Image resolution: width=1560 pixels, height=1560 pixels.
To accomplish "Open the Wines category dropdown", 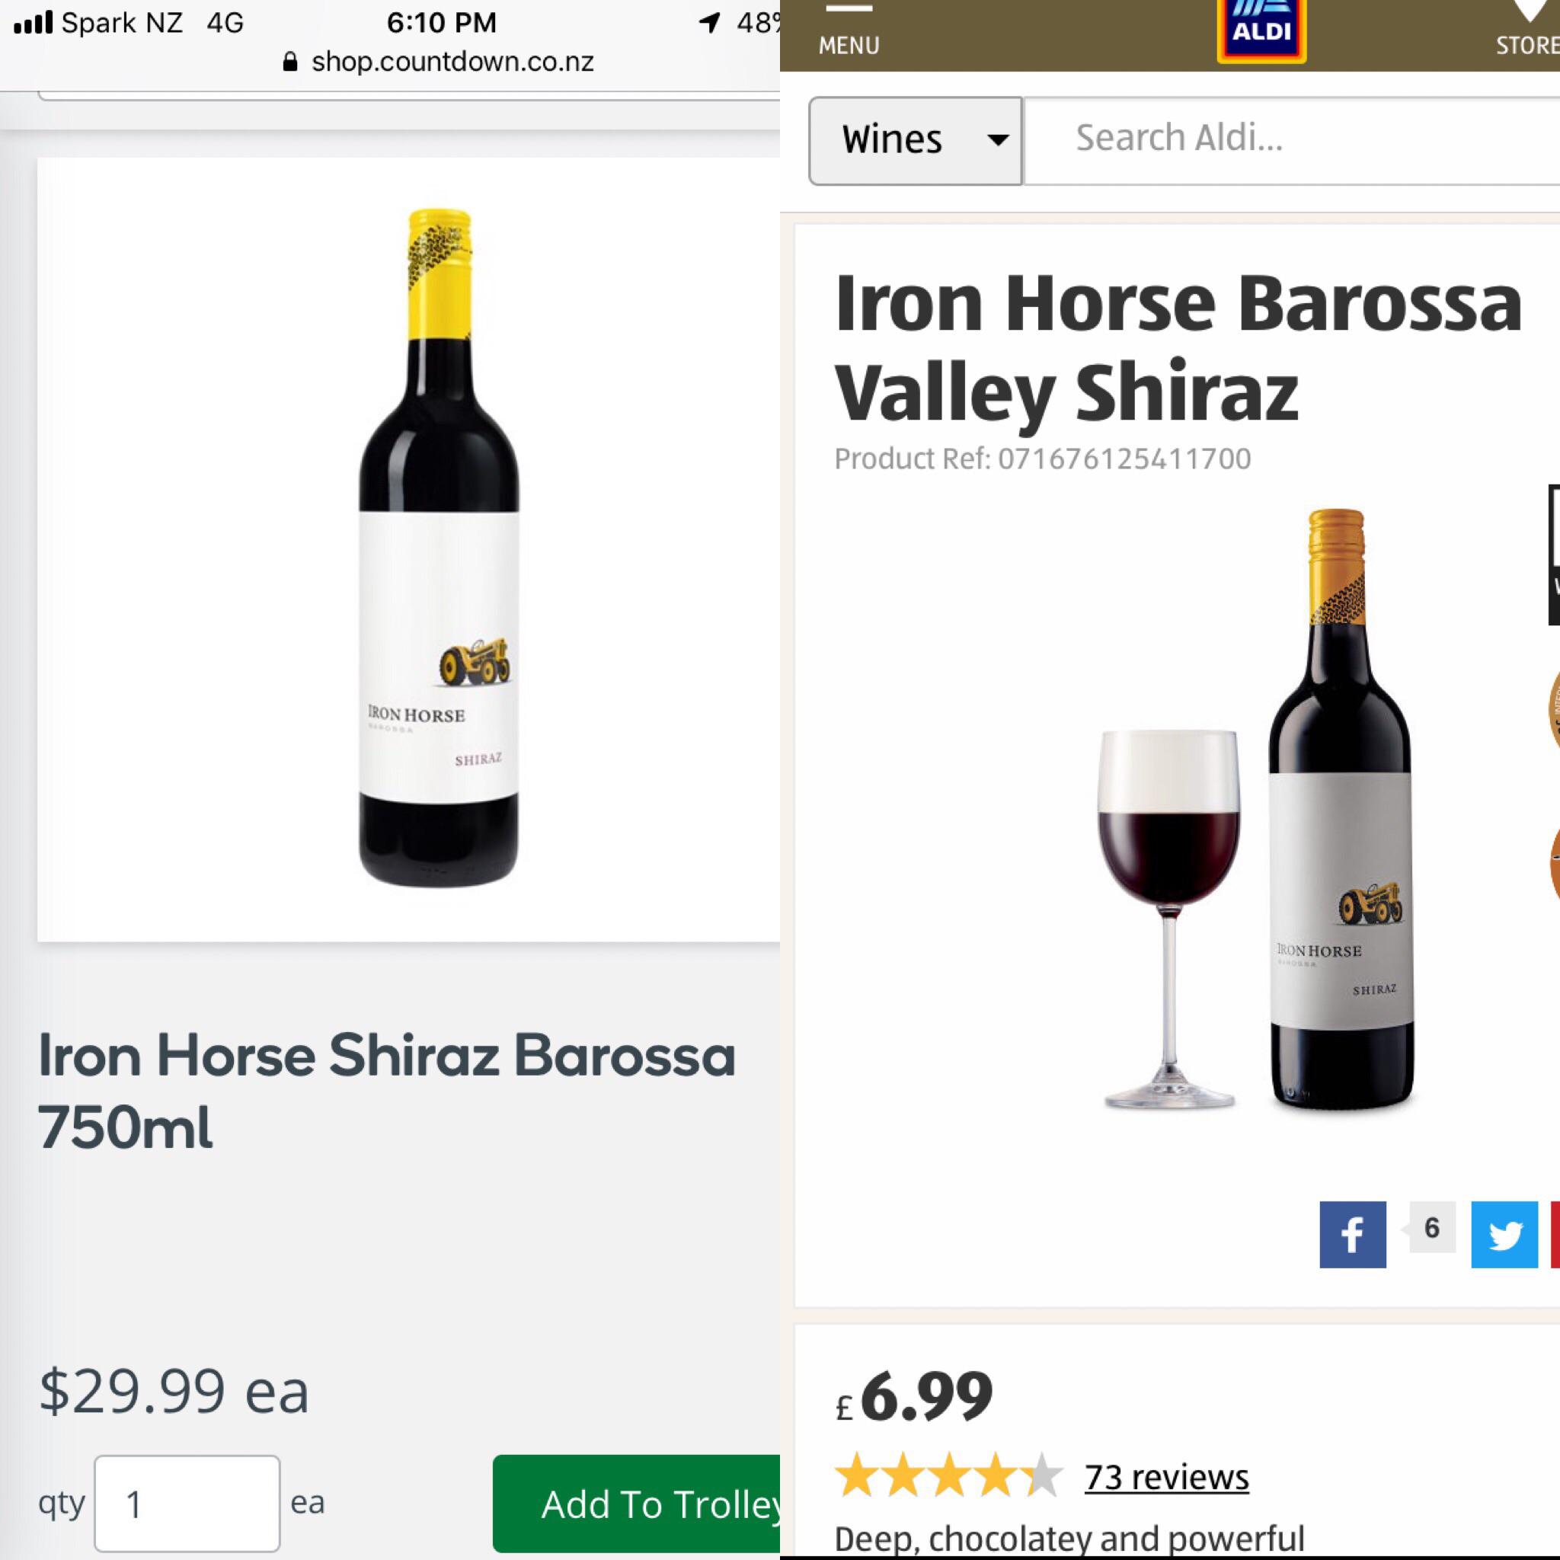I will [x=913, y=139].
